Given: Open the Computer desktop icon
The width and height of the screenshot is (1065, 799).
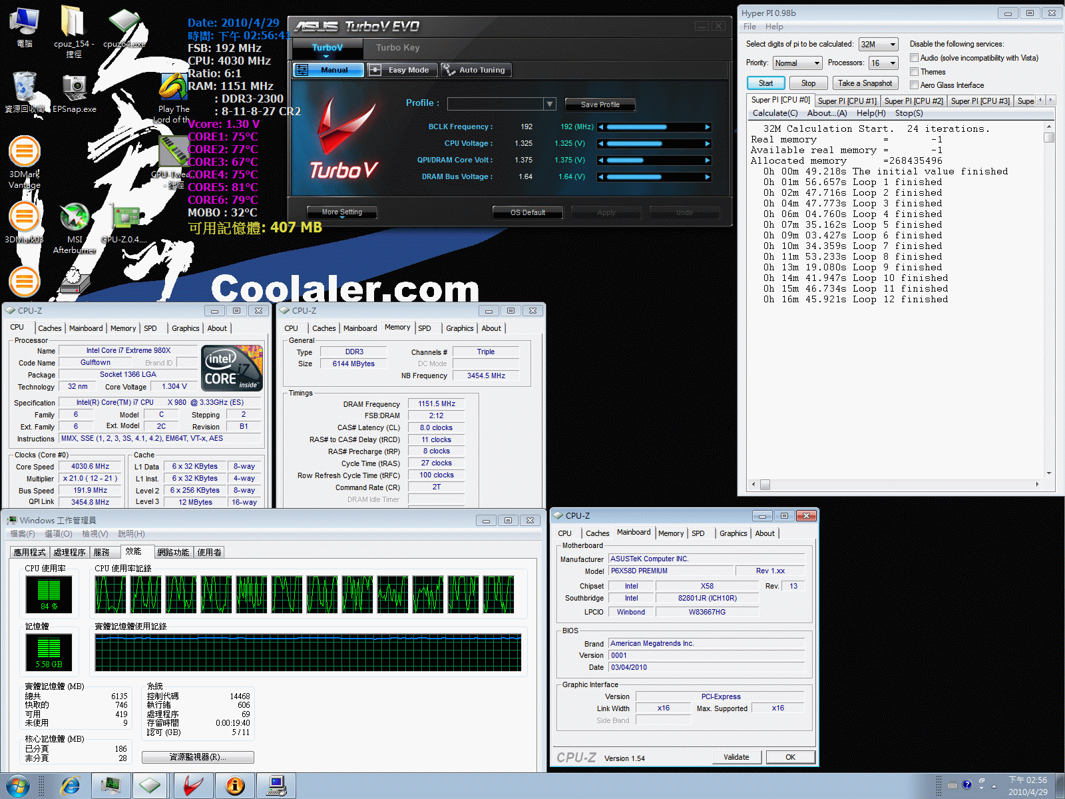Looking at the screenshot, I should [x=25, y=27].
